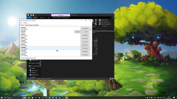Download highlighted version 1.19.80.2

[x=85, y=48]
